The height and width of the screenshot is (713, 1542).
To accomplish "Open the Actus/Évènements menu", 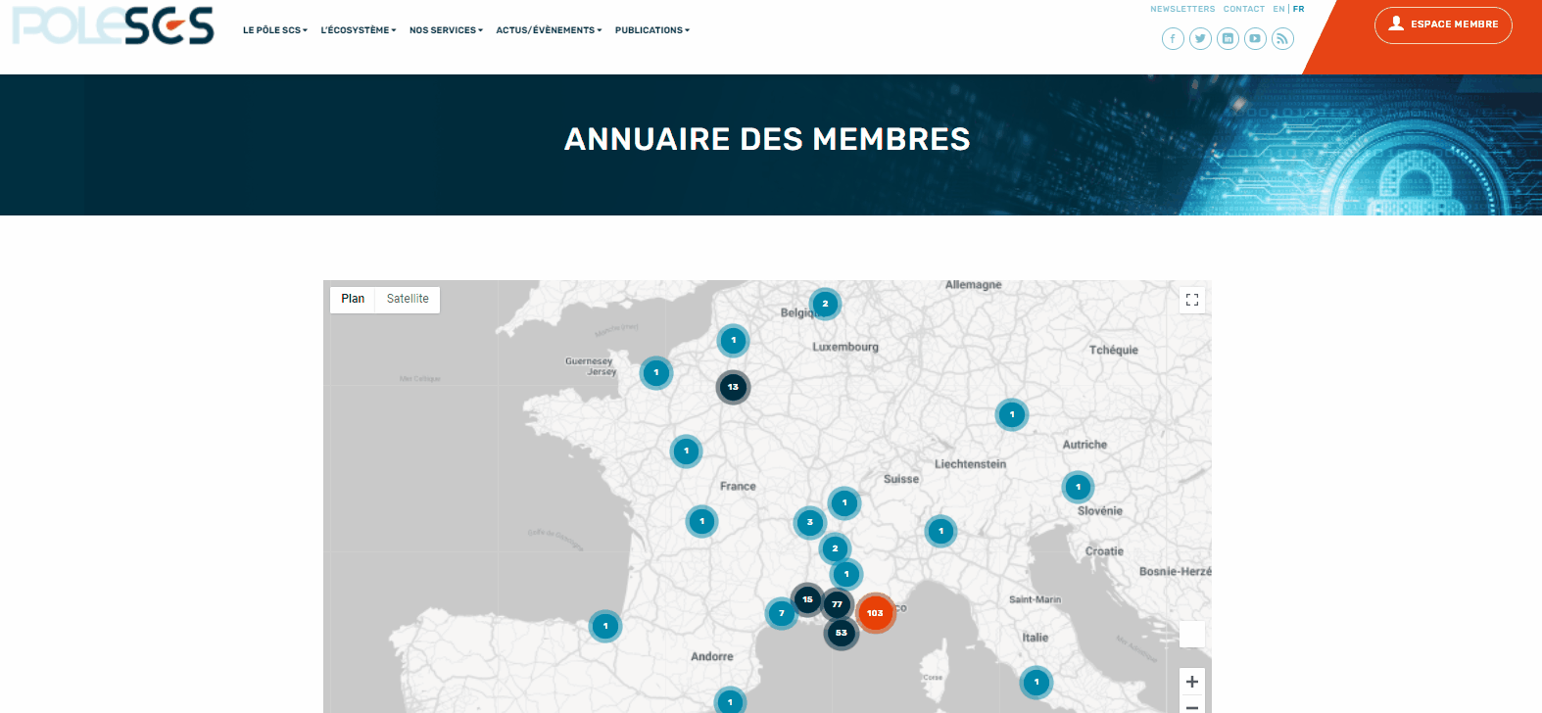I will tap(549, 30).
